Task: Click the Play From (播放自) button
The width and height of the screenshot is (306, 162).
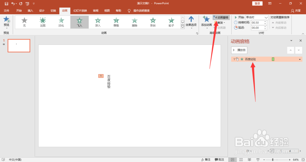Action: (x=239, y=50)
